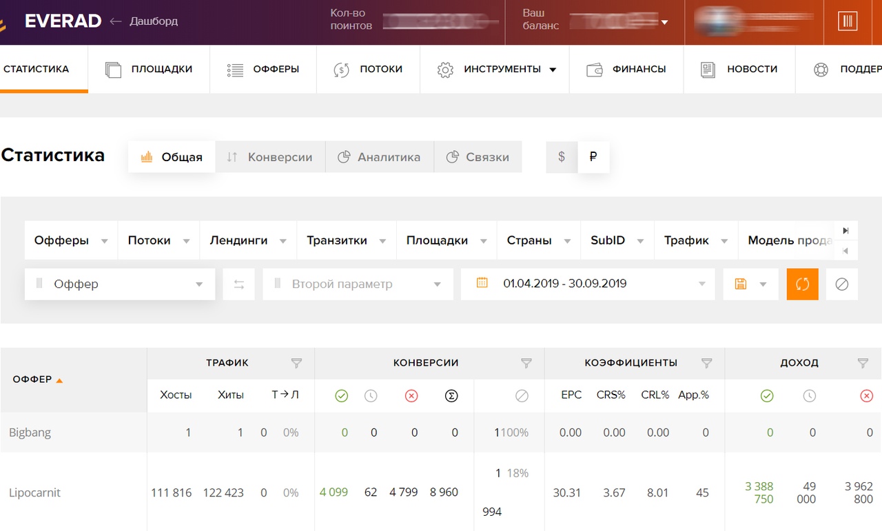
Task: Switch to the Конверсии tab
Action: coord(269,157)
